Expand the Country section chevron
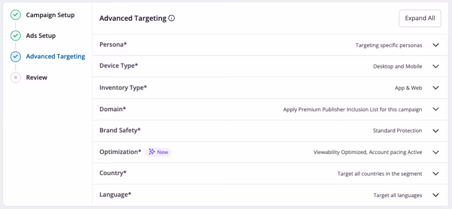 click(x=436, y=174)
